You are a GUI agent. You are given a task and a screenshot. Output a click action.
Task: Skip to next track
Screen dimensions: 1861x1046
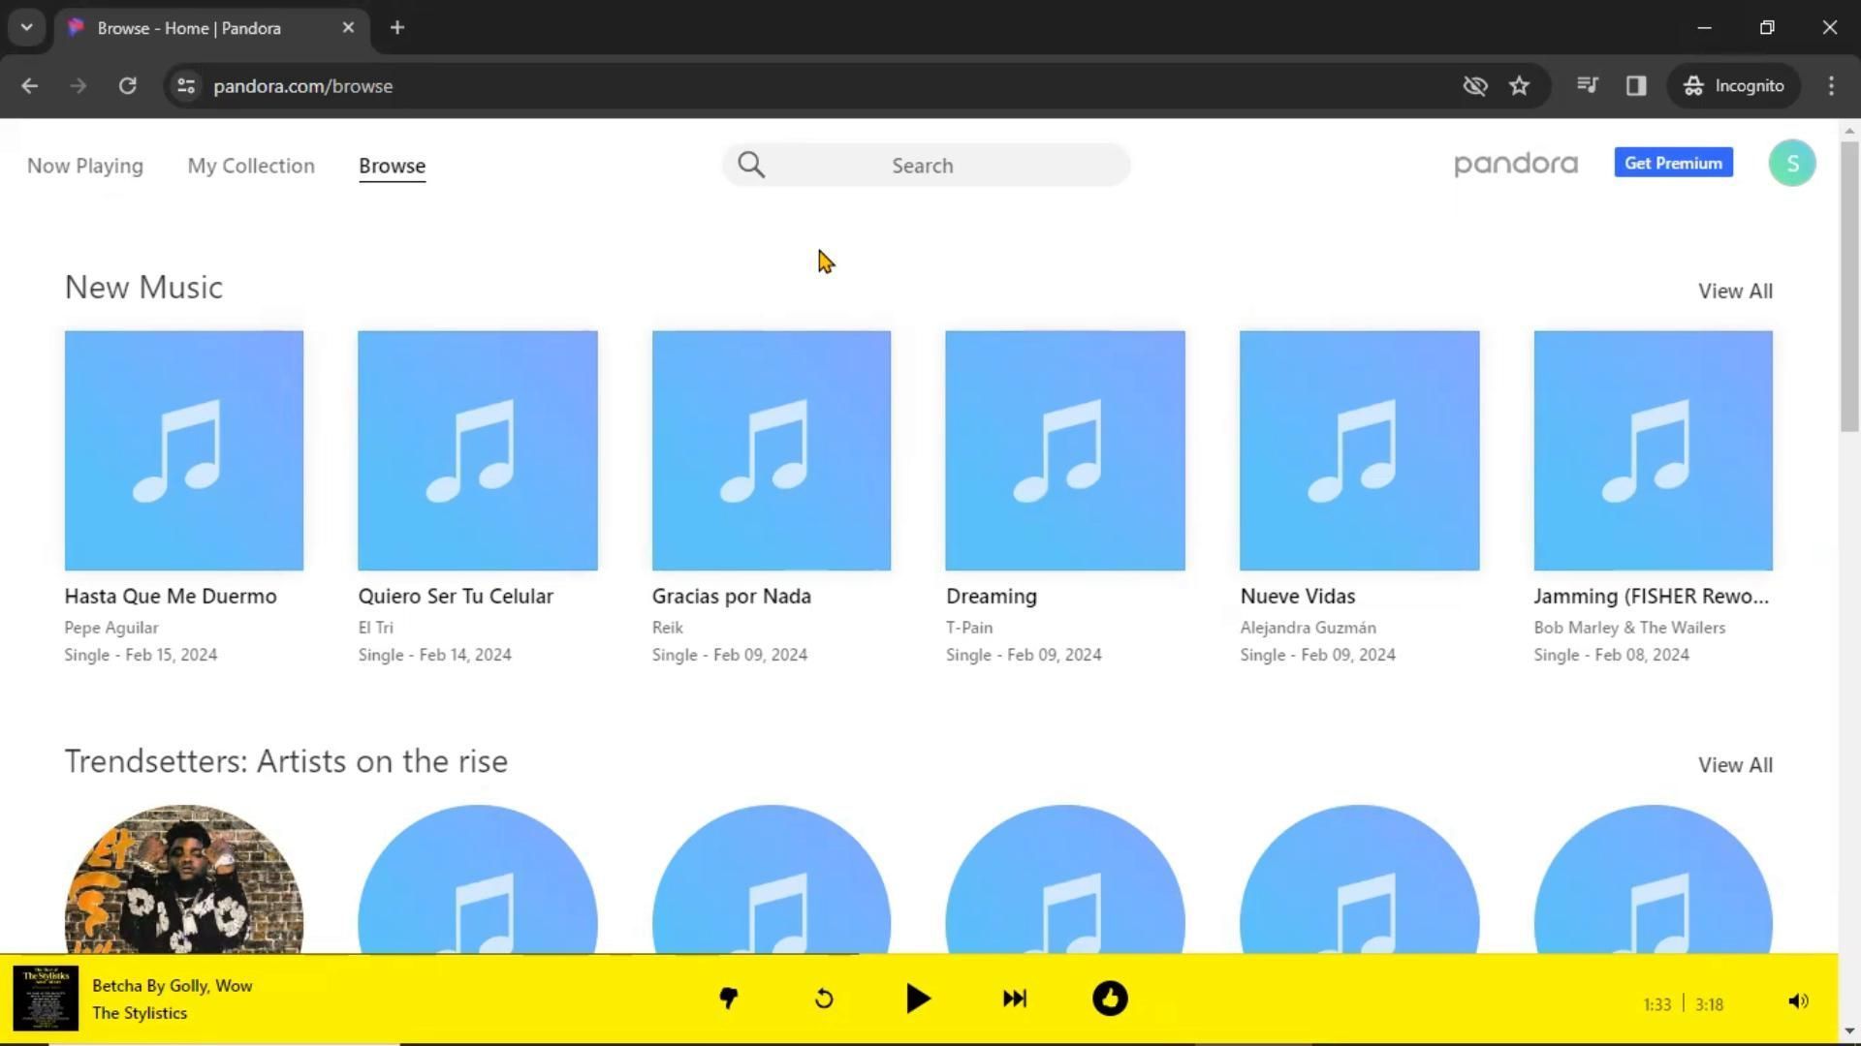(x=1014, y=999)
